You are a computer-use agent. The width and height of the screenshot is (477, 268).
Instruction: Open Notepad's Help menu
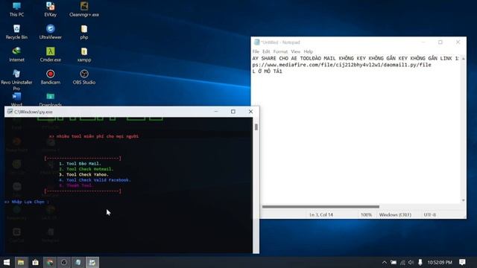pyautogui.click(x=308, y=51)
